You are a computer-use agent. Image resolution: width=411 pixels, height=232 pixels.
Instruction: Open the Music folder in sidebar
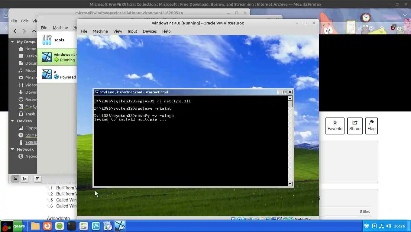click(x=27, y=70)
